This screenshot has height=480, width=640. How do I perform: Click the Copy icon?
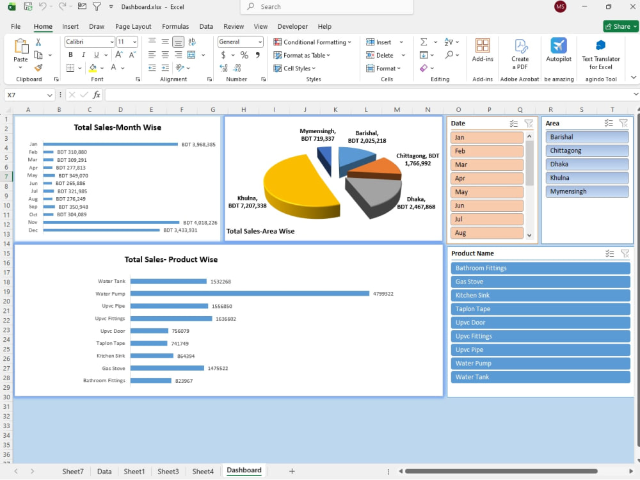coord(38,55)
